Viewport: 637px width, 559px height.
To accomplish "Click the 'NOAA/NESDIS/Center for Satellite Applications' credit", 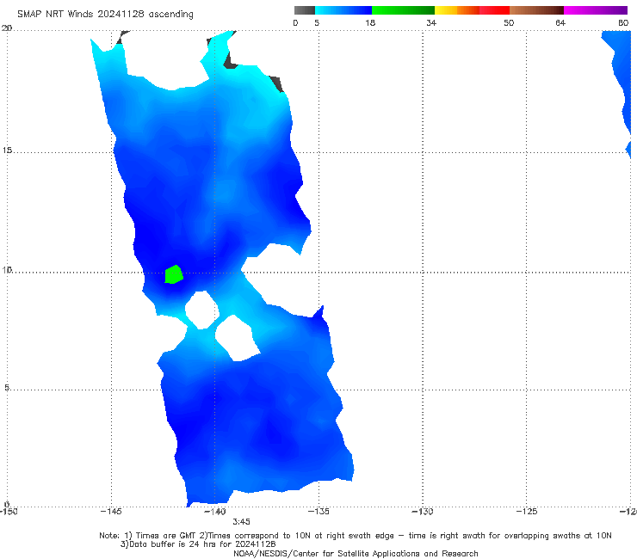I will pos(356,553).
